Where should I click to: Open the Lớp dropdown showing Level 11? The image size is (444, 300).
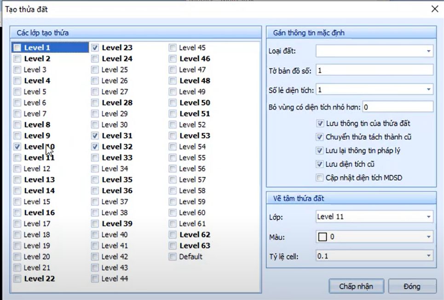pyautogui.click(x=429, y=217)
